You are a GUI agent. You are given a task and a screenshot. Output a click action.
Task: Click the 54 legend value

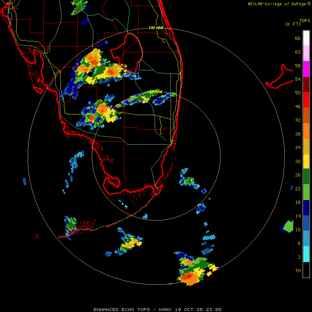tap(298, 79)
